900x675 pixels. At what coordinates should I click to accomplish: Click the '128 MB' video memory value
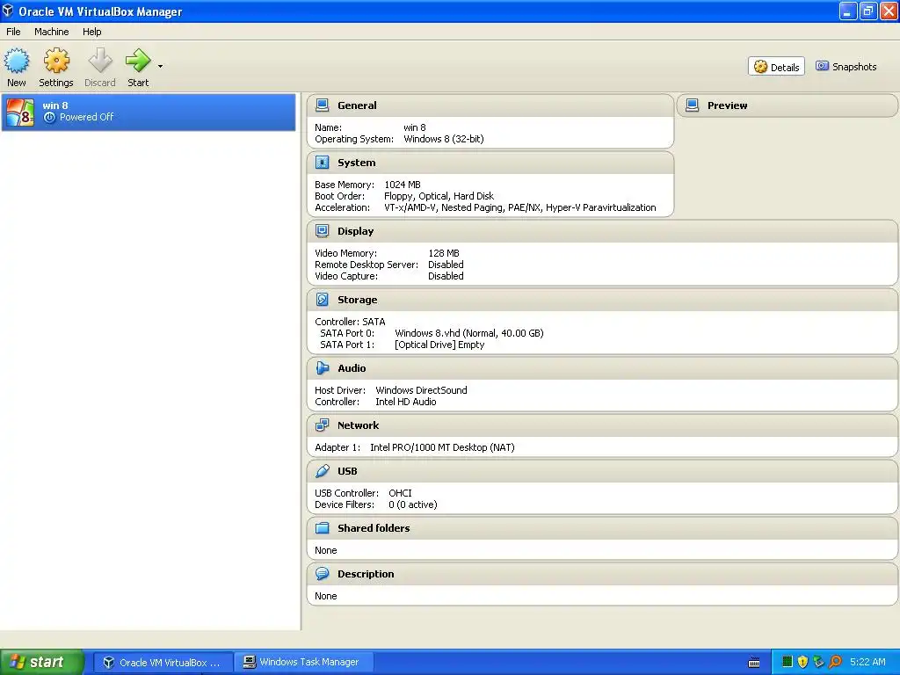[444, 253]
